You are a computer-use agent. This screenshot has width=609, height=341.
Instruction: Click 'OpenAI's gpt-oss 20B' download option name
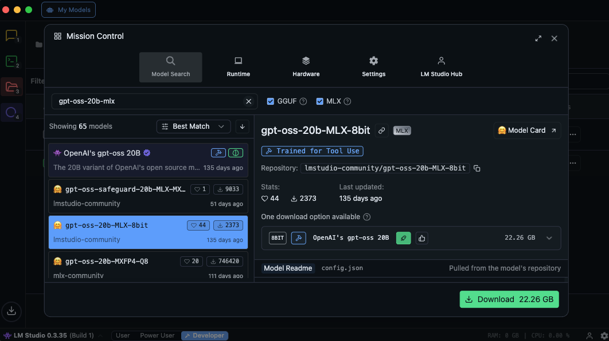point(351,238)
